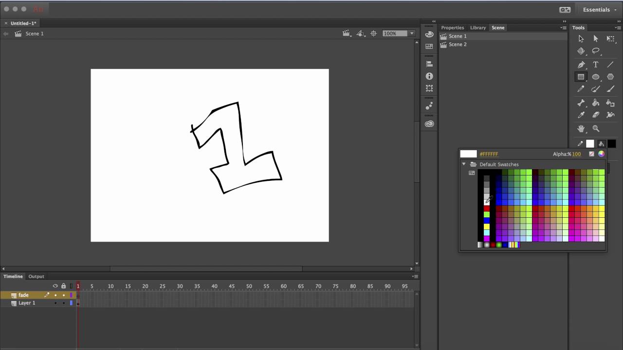Image resolution: width=623 pixels, height=350 pixels.
Task: Select the Hand tool
Action: [x=581, y=129]
